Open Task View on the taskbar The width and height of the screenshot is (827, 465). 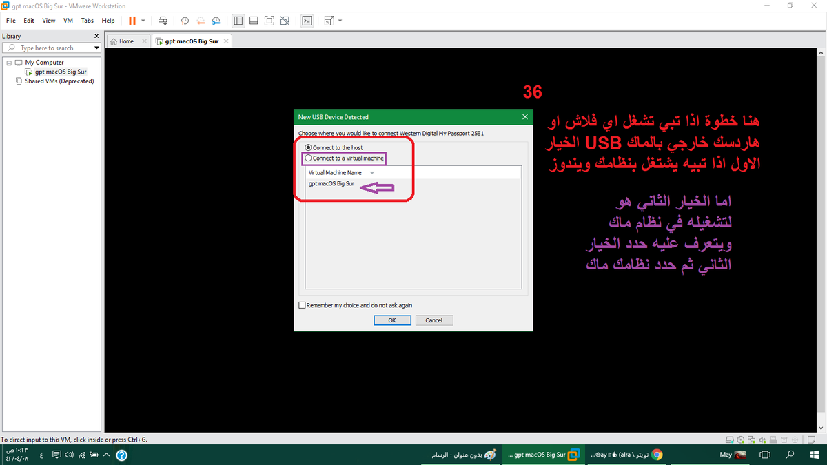tap(764, 455)
